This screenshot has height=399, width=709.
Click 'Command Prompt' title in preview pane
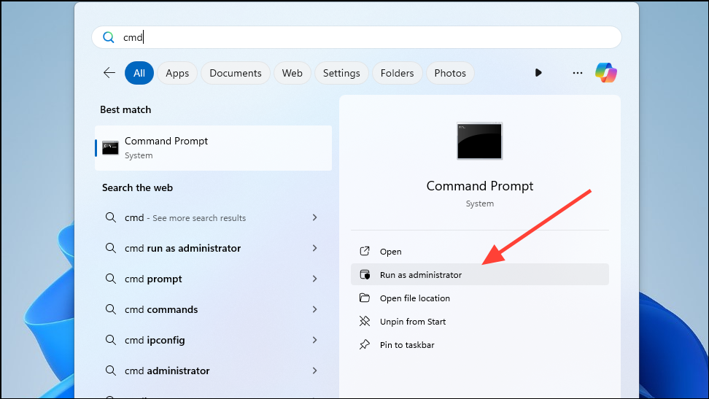click(480, 186)
